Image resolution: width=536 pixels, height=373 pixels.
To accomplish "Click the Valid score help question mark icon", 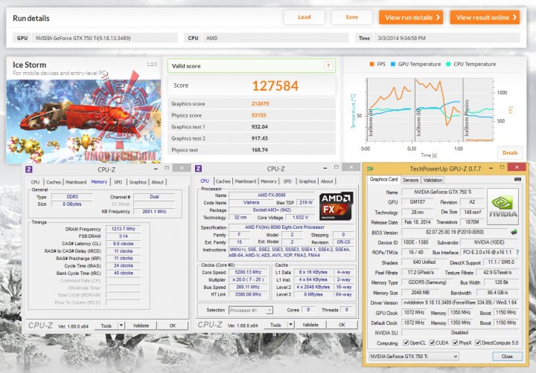I will click(328, 66).
